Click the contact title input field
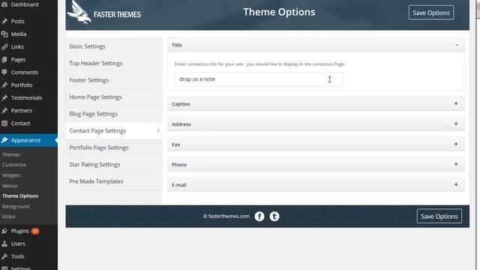 coord(259,79)
